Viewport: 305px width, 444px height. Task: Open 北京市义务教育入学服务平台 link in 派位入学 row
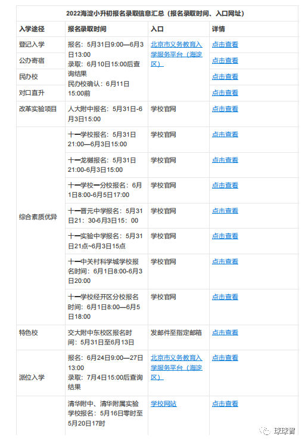tap(176, 368)
